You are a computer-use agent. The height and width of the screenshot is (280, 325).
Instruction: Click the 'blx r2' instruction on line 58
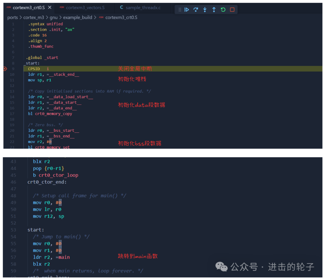(x=42, y=264)
